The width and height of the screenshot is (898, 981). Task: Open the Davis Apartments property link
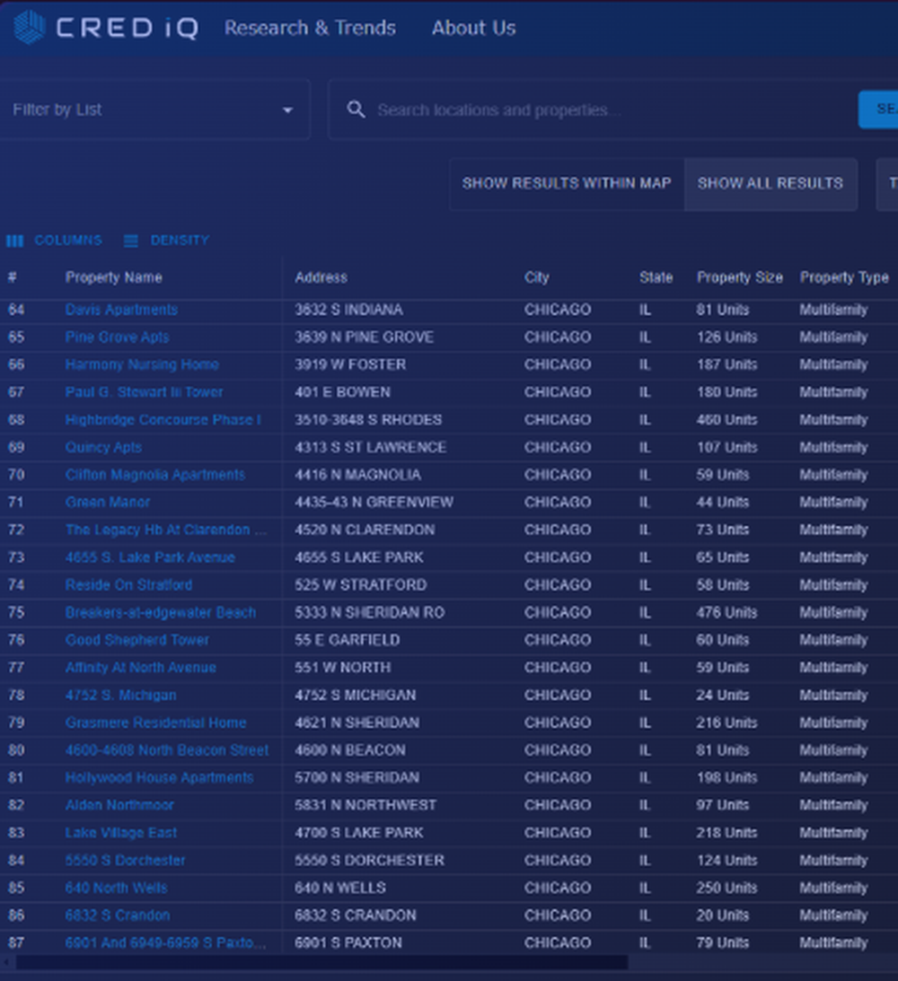pos(121,310)
